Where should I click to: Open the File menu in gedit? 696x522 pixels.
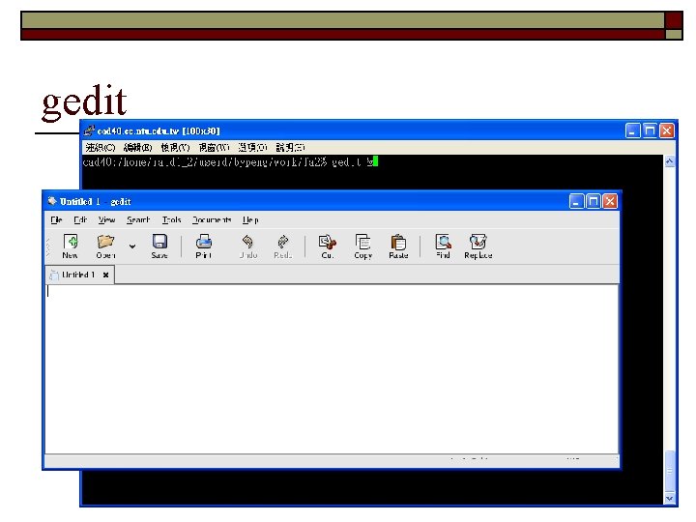[x=56, y=219]
